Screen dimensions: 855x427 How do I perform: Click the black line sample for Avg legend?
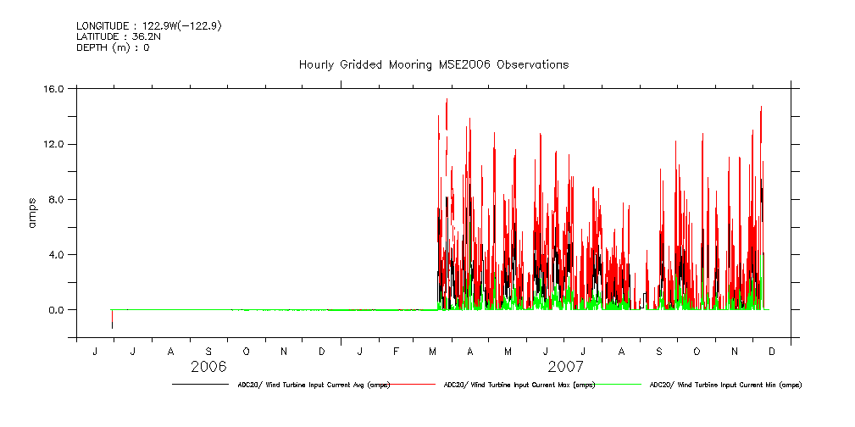[x=200, y=384]
